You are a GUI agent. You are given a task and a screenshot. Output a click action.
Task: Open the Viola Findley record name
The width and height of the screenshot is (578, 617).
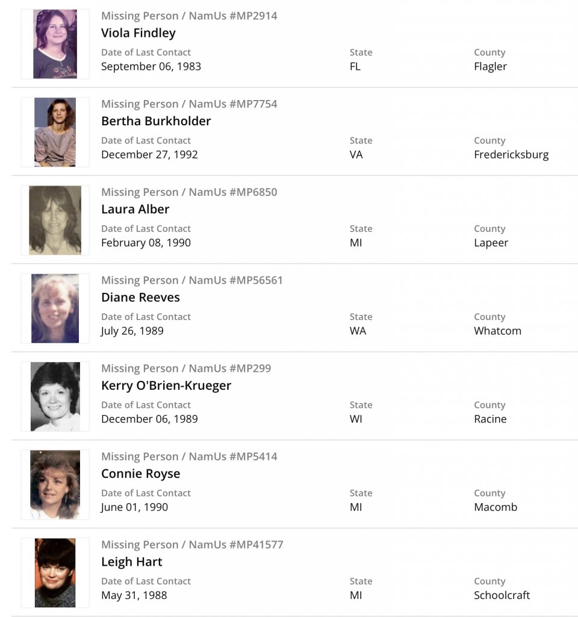click(x=138, y=33)
